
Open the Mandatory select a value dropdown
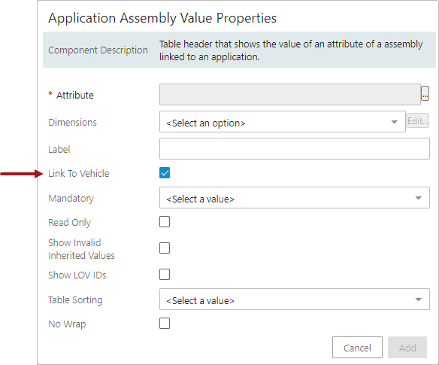tap(295, 198)
